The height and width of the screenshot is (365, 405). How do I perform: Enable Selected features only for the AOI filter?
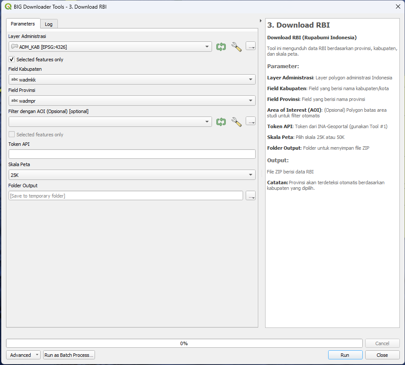point(11,134)
